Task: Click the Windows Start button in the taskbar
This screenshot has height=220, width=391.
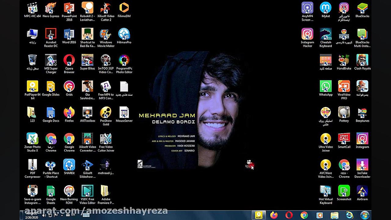Action: coord(365,215)
